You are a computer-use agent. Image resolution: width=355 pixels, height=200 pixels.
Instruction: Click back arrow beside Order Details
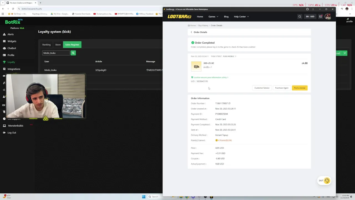pyautogui.click(x=191, y=32)
